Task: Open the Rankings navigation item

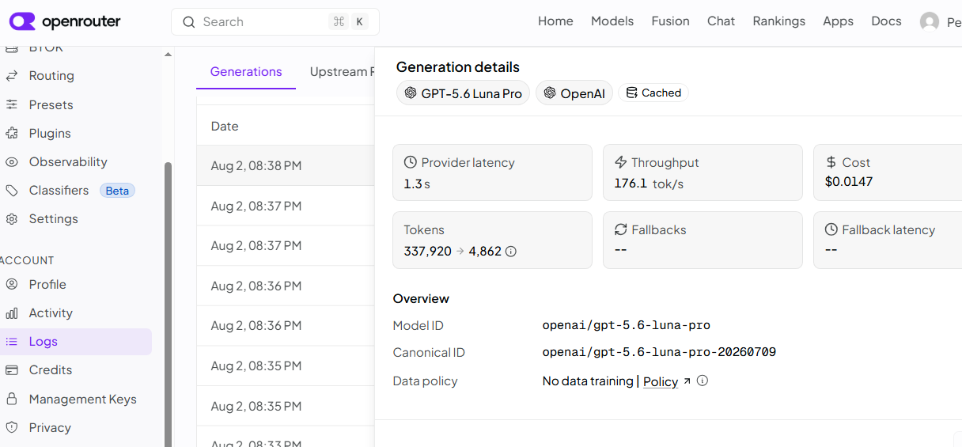Action: (x=778, y=21)
